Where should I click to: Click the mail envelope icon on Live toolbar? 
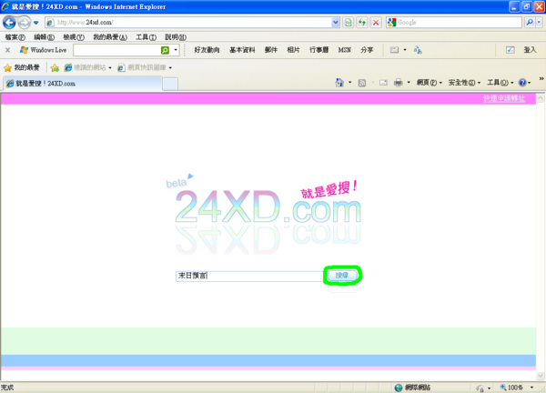[394, 50]
